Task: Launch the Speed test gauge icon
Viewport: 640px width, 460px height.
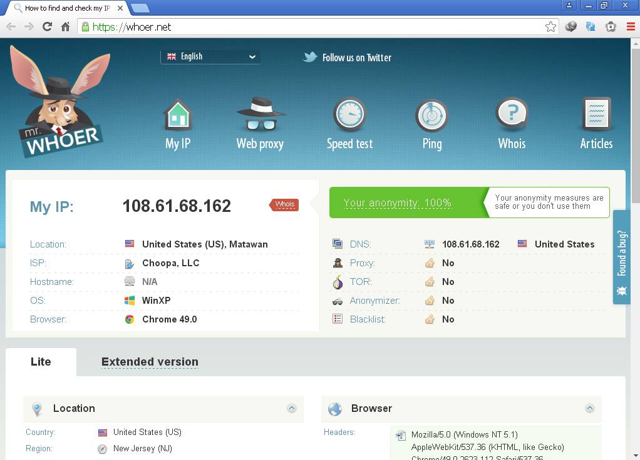Action: [x=350, y=114]
